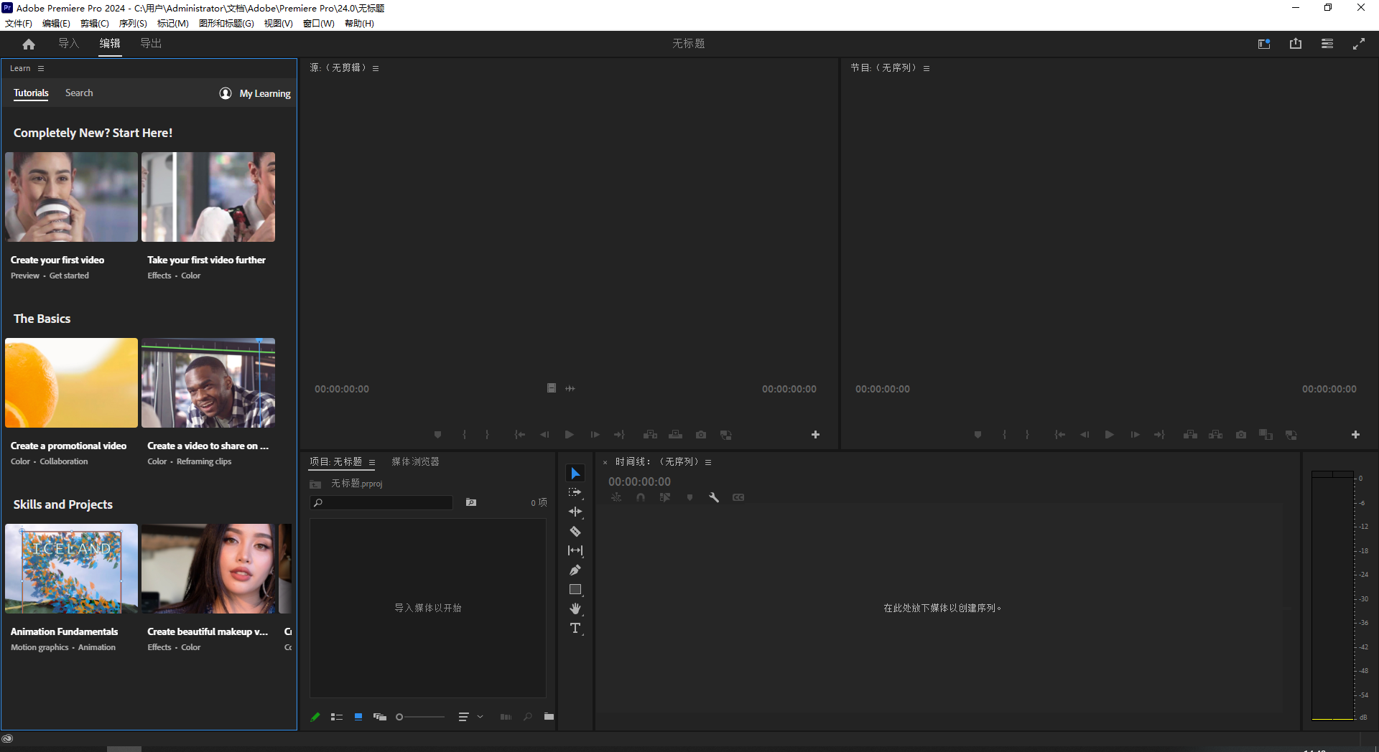Select the Selection tool
1379x752 pixels.
(x=575, y=473)
